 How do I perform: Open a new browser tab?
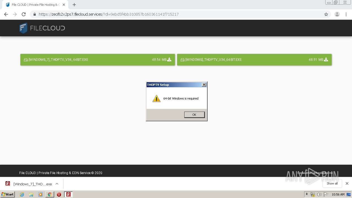[x=74, y=5]
